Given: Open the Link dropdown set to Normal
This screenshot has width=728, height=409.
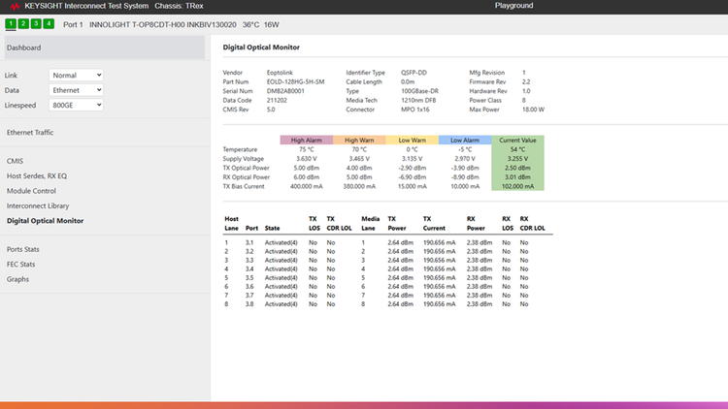Looking at the screenshot, I should click(x=76, y=76).
